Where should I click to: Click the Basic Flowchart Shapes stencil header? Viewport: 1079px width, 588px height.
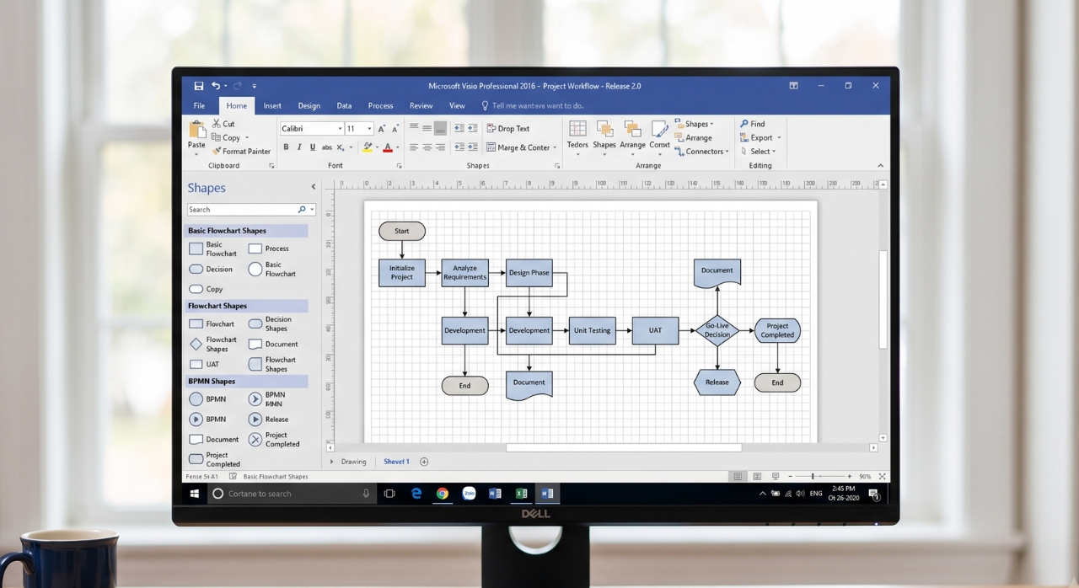(x=246, y=231)
